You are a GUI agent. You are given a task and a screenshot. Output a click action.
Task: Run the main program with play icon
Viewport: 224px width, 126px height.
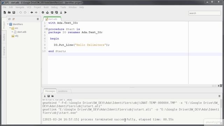click(65, 13)
